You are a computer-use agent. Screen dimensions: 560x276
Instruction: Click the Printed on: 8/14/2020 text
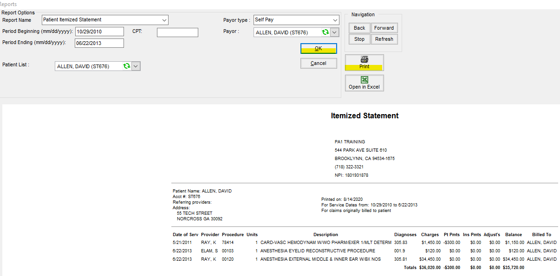(343, 199)
